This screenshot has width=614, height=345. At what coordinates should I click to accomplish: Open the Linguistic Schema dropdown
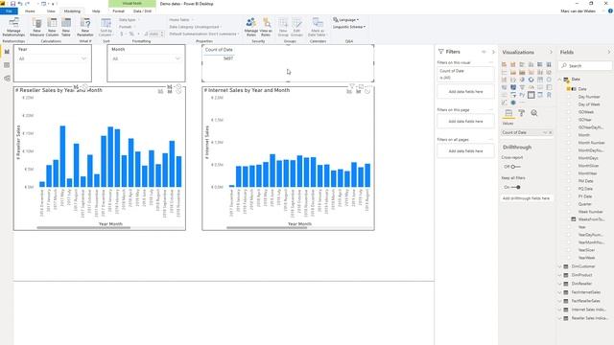coord(349,27)
